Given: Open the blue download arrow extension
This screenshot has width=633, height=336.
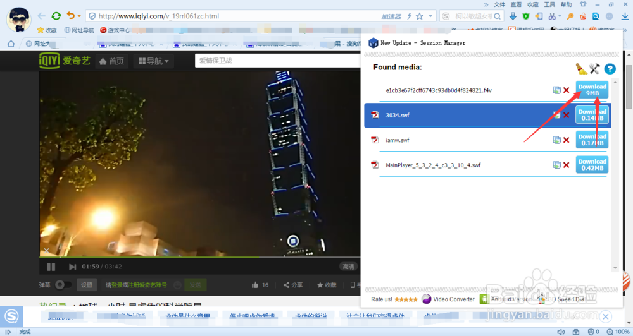Looking at the screenshot, I should click(513, 16).
